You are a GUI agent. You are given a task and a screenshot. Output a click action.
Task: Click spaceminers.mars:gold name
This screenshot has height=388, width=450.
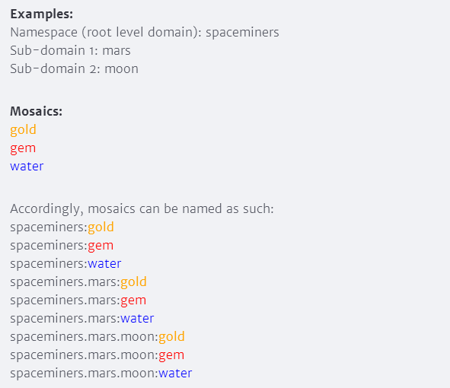78,282
